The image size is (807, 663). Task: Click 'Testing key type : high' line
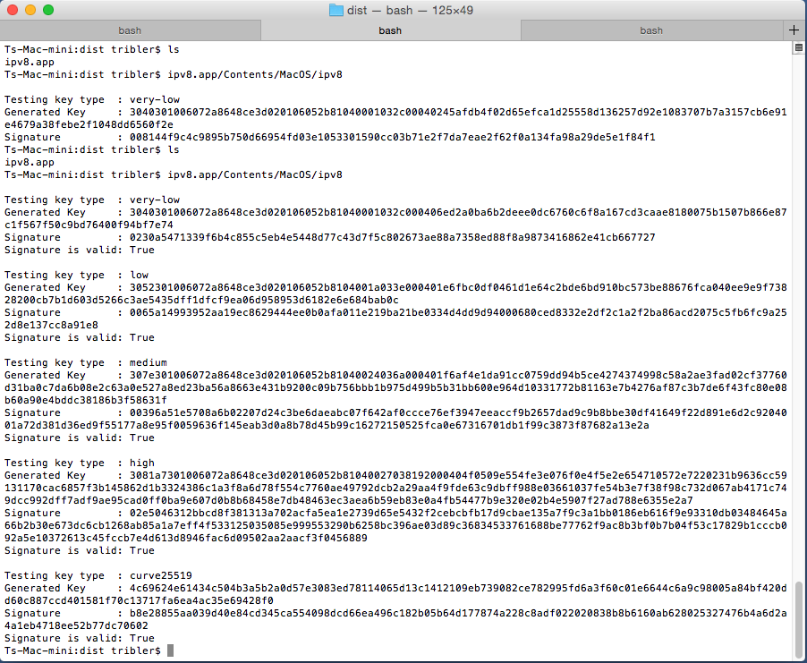coord(80,463)
